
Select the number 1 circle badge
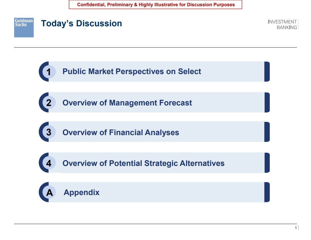coord(49,72)
